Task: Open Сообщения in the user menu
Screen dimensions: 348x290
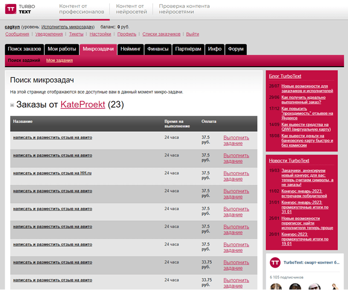Action: coord(17,34)
